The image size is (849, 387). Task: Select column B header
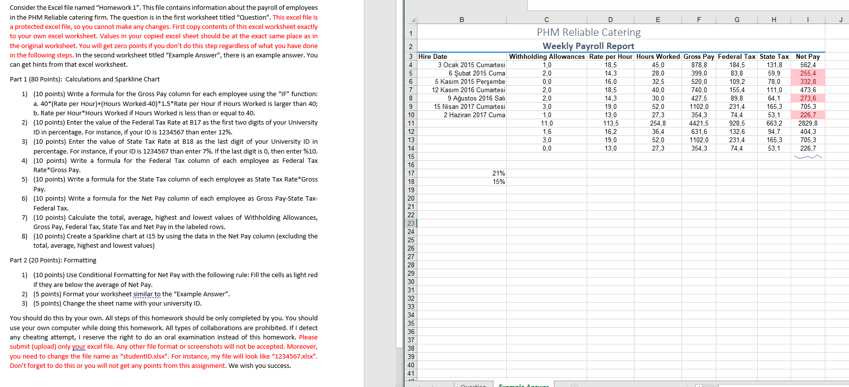click(462, 20)
